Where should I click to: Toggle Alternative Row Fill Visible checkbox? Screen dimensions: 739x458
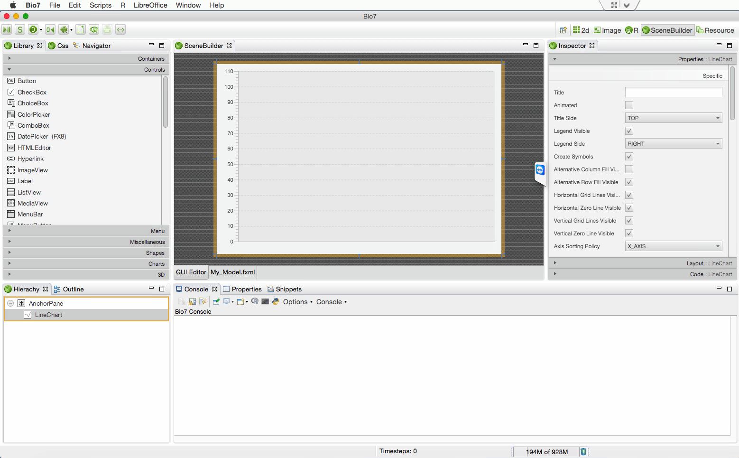629,182
